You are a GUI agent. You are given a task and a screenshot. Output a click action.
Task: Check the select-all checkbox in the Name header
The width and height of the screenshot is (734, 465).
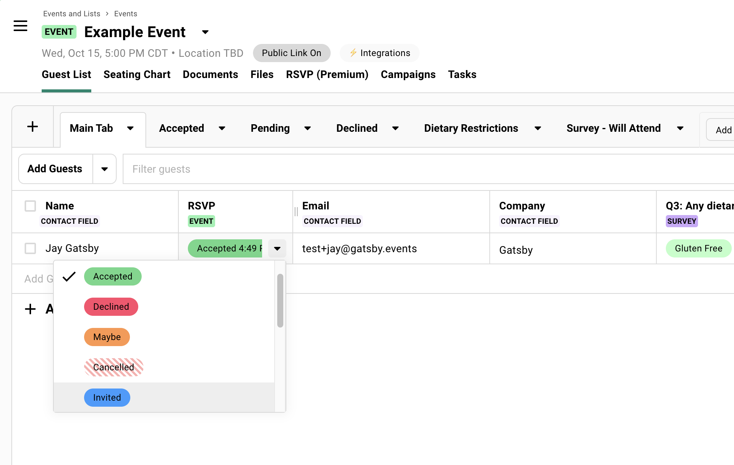(30, 206)
